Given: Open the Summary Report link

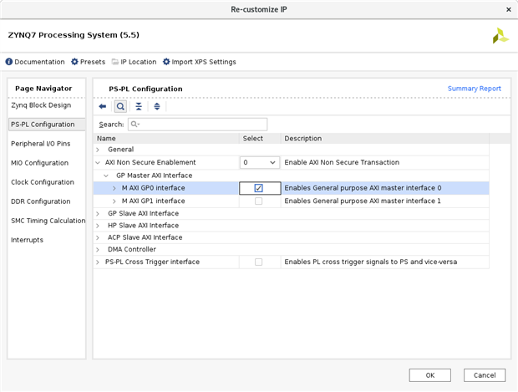Looking at the screenshot, I should [474, 89].
